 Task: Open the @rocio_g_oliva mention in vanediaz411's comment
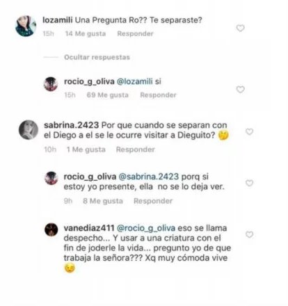(146, 228)
